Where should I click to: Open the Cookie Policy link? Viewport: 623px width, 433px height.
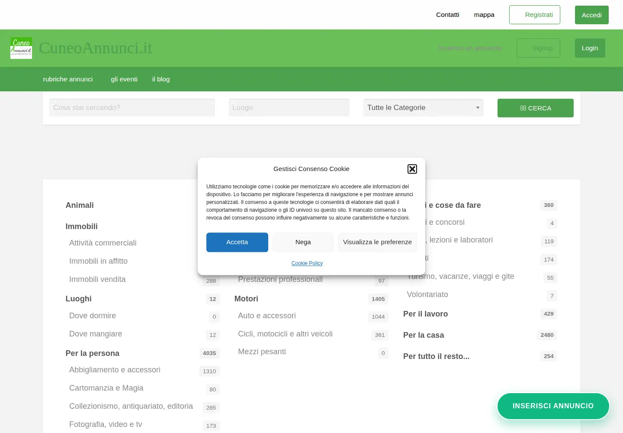click(x=307, y=263)
